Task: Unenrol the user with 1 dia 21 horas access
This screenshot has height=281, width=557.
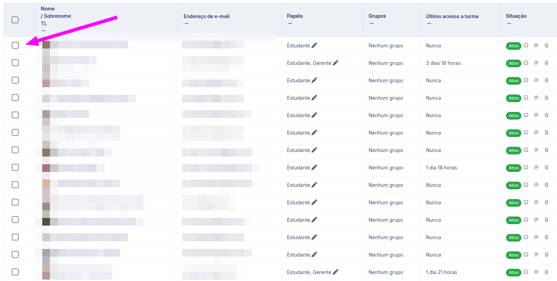Action: (x=547, y=272)
